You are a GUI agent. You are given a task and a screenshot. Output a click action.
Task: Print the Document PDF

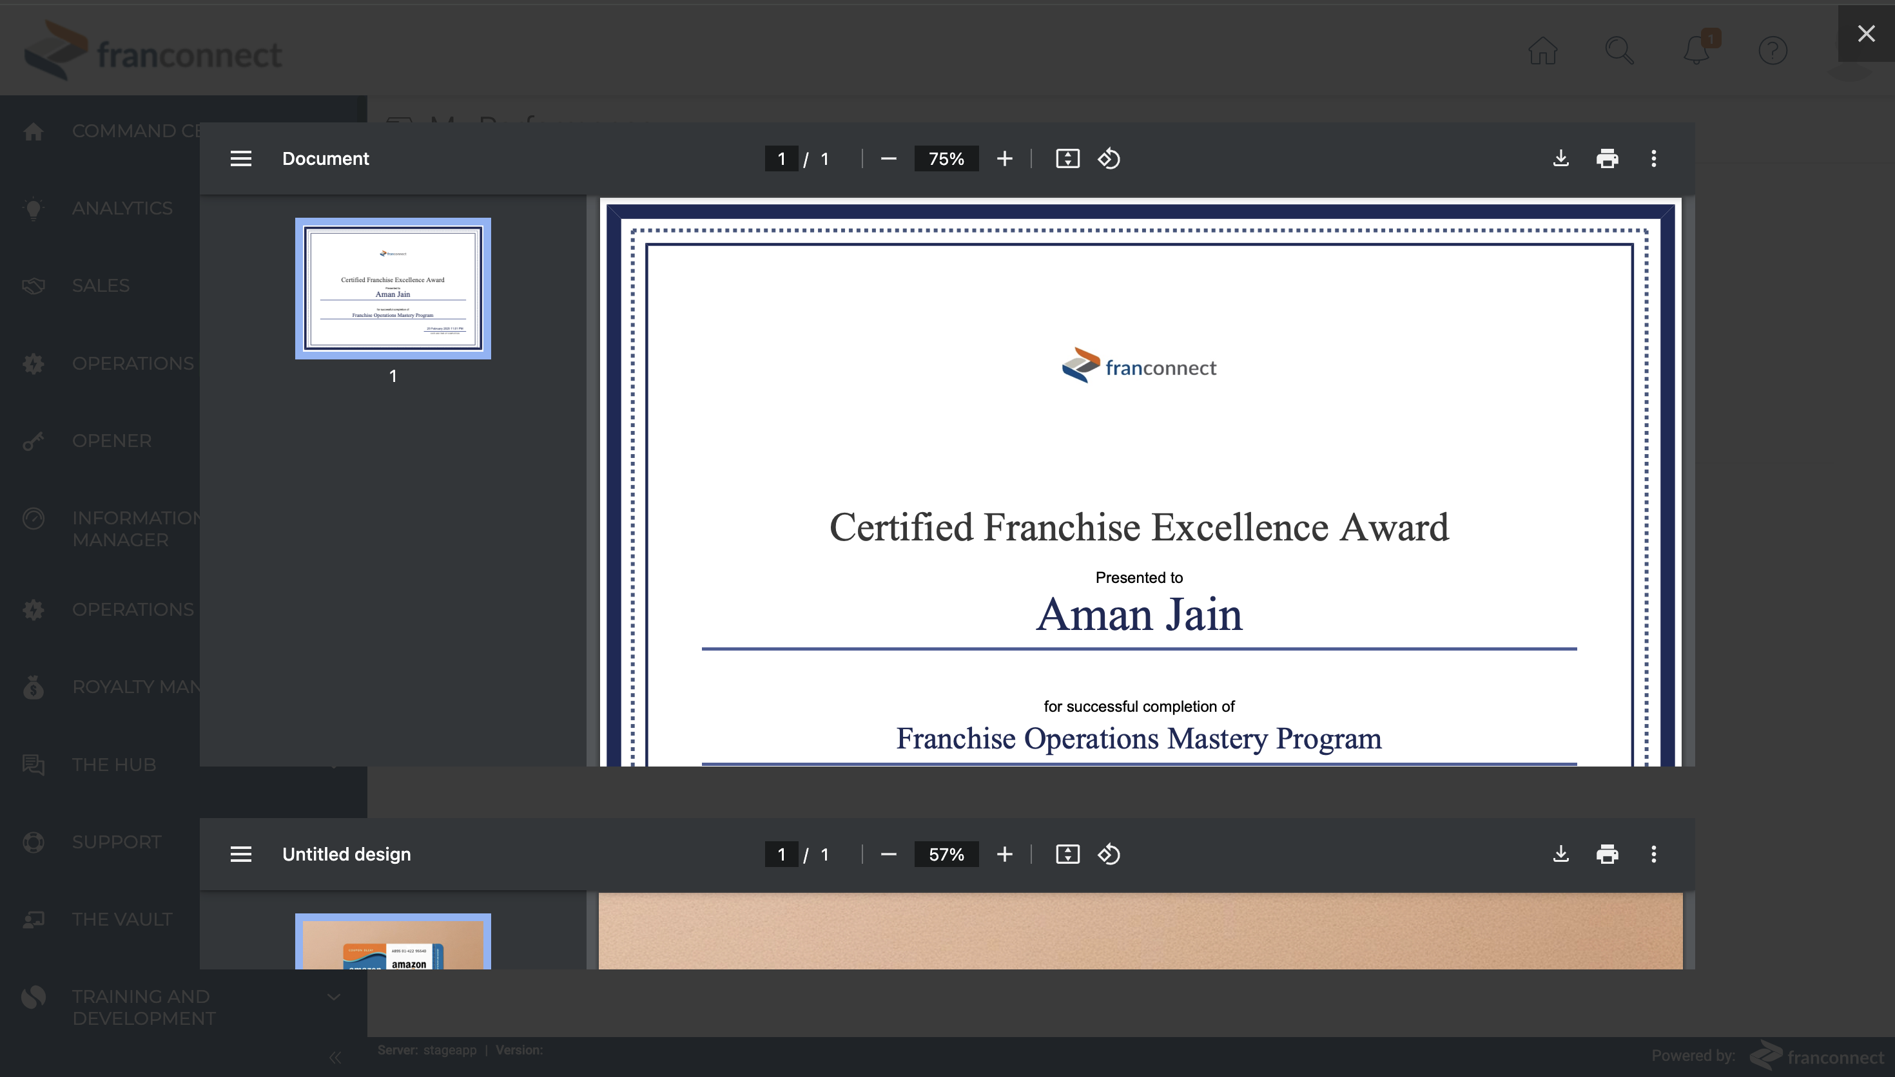pyautogui.click(x=1607, y=158)
